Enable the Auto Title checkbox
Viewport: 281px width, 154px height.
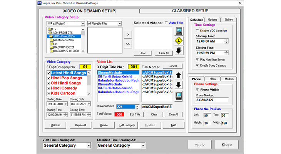click(x=166, y=23)
